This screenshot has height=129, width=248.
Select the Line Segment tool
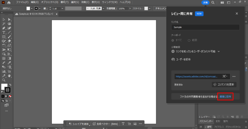pos(9,33)
